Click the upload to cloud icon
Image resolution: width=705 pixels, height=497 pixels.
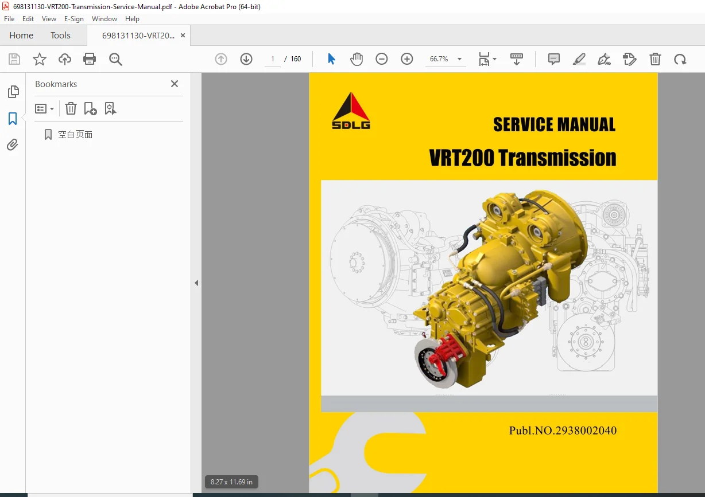point(65,59)
